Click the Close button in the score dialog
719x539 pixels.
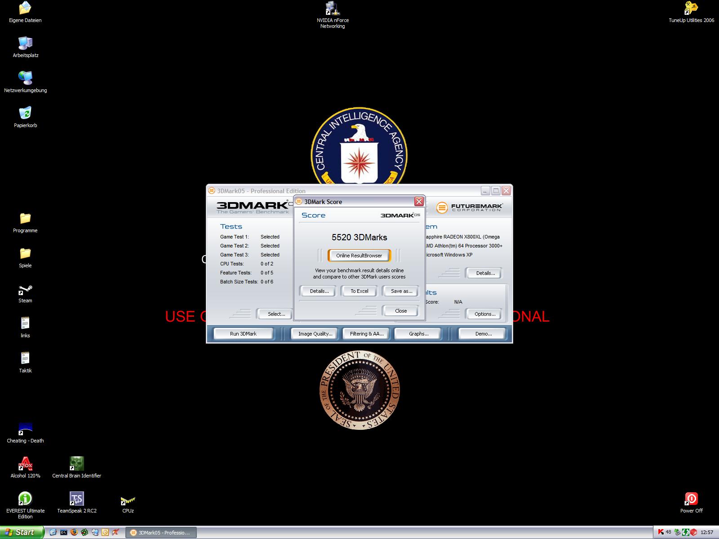pyautogui.click(x=401, y=311)
